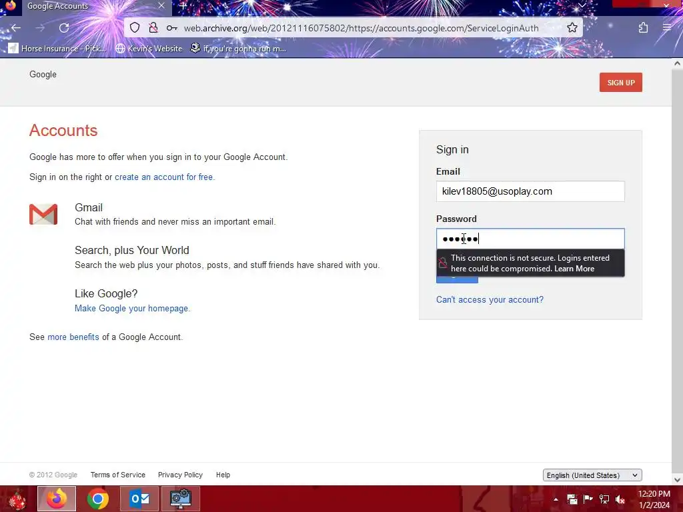Open the Horse Insurance bookmark
683x512 pixels.
[x=57, y=48]
